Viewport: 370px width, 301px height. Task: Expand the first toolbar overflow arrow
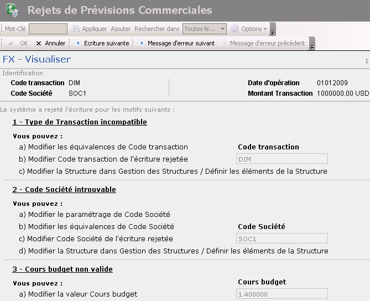click(272, 32)
